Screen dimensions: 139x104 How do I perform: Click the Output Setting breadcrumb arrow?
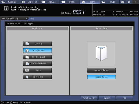tap(26, 19)
